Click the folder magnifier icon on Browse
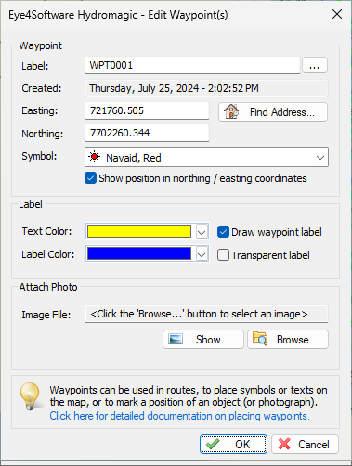This screenshot has height=466, width=352. 260,339
